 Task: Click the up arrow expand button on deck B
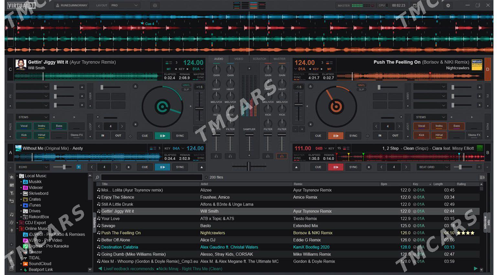point(296,167)
